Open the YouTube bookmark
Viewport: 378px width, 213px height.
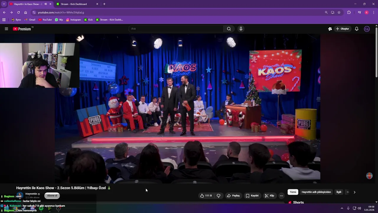[x=45, y=20]
